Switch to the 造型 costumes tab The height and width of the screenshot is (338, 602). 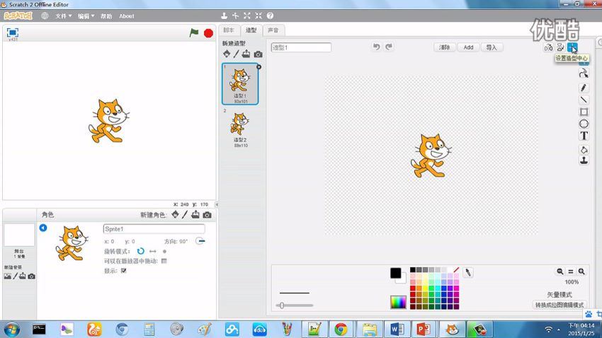pyautogui.click(x=251, y=30)
